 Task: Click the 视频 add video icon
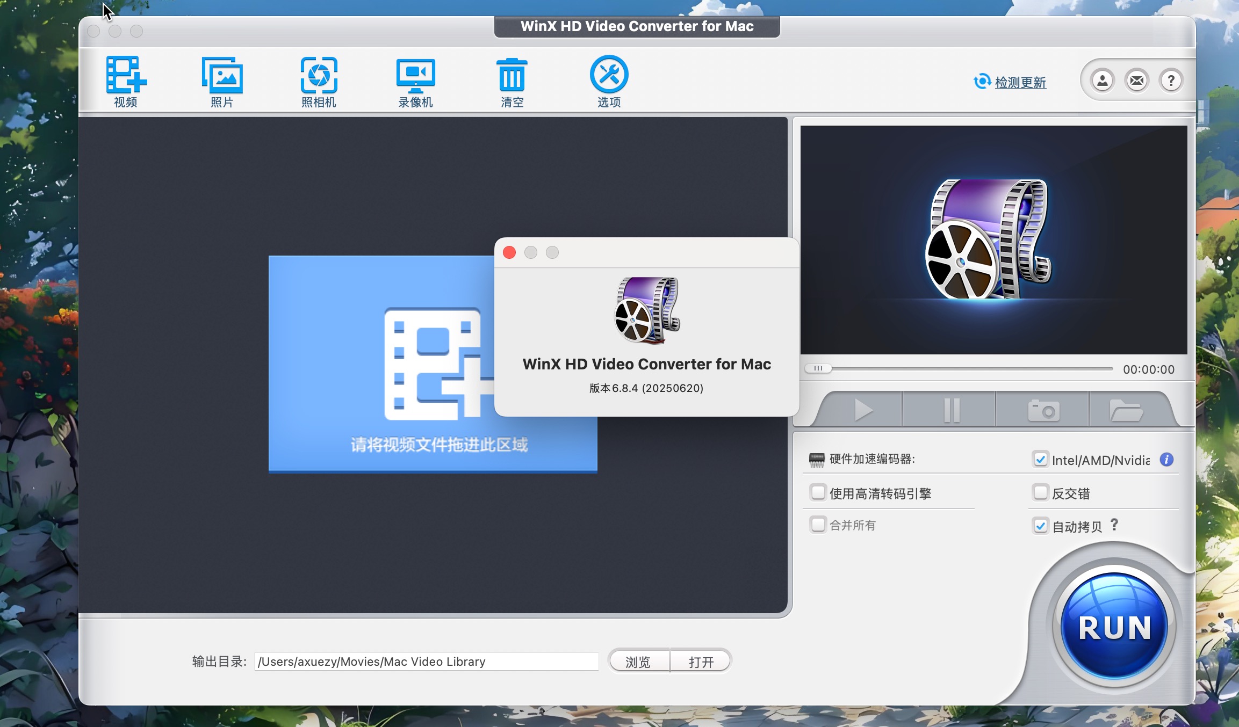point(126,81)
